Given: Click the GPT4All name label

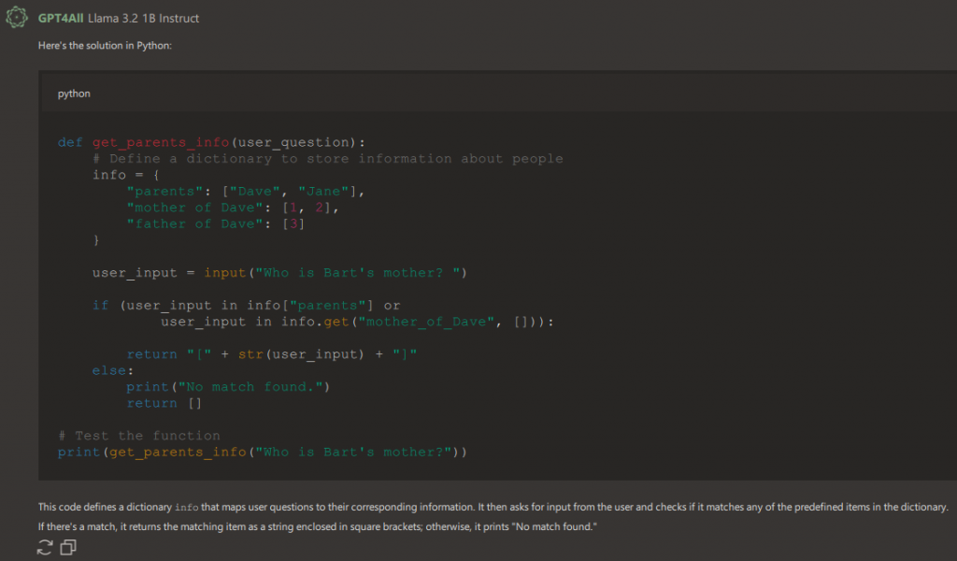Looking at the screenshot, I should click(61, 19).
